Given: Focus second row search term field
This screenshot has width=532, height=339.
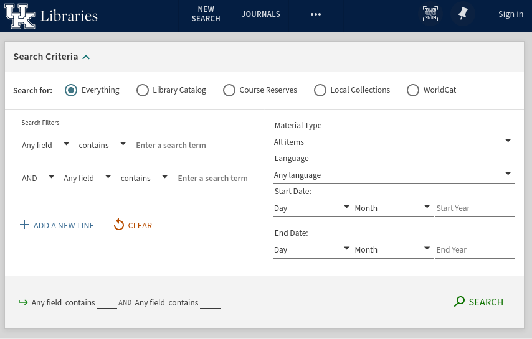Looking at the screenshot, I should 214,178.
